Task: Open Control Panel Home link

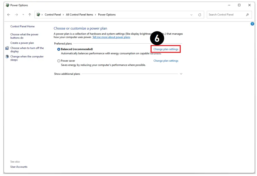Action: tap(23, 26)
